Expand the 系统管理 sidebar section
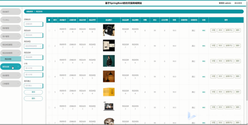 (11, 75)
